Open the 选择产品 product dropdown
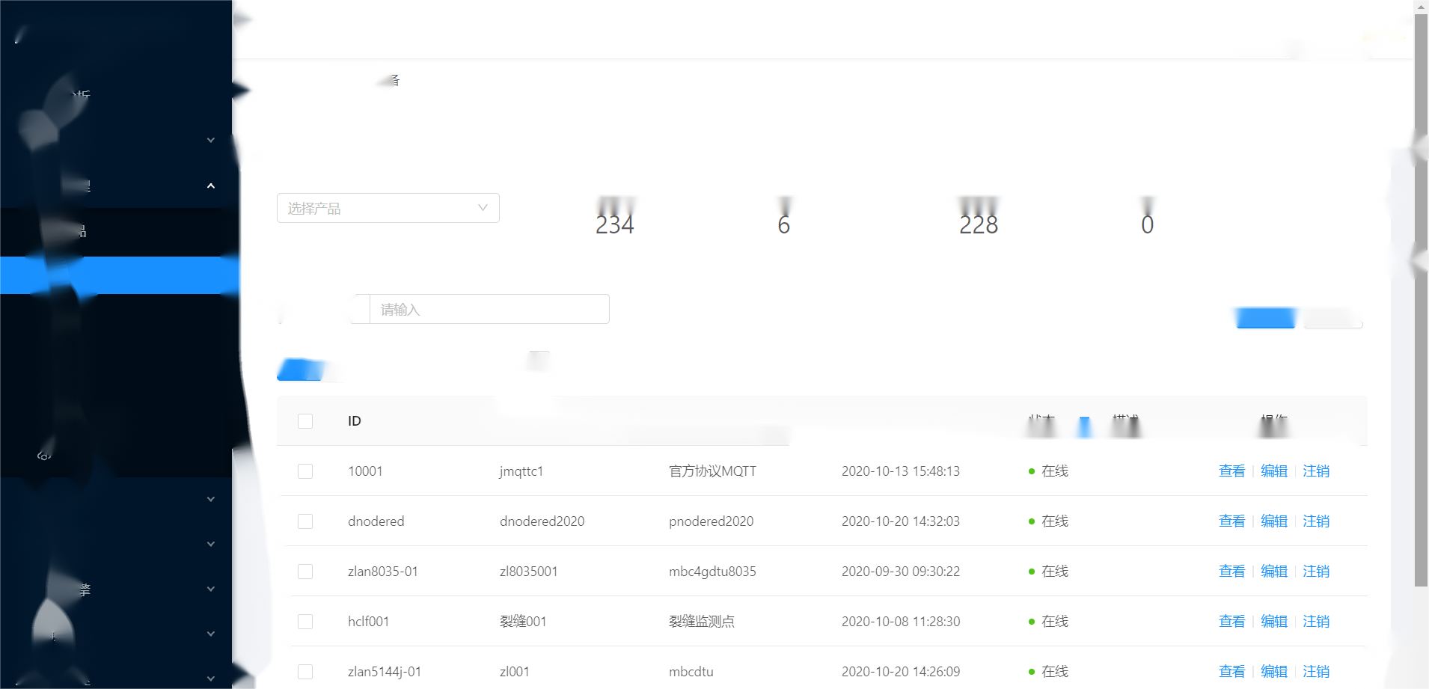 click(x=378, y=208)
